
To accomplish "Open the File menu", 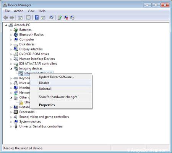I will (x=7, y=11).
